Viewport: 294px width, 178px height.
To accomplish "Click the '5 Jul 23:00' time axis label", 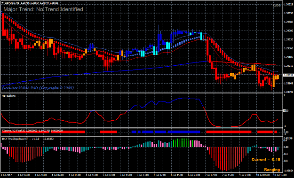I will pyautogui.click(x=143, y=175).
